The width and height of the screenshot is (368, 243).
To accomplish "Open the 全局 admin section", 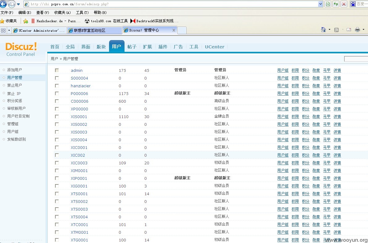I will point(70,47).
